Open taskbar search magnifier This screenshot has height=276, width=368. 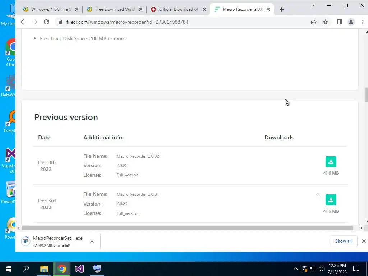(26, 269)
